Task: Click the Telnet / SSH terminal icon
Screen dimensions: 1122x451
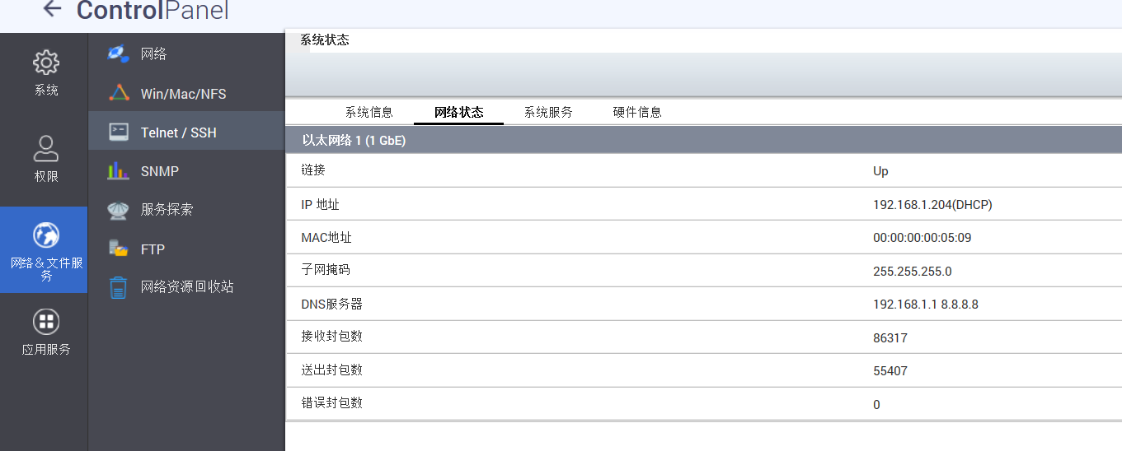Action: pos(119,132)
